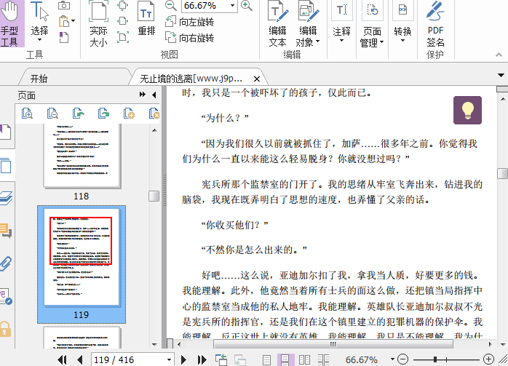Click reduce thumbnails icon in Pages panel
Image resolution: width=508 pixels, height=366 pixels.
point(52,114)
